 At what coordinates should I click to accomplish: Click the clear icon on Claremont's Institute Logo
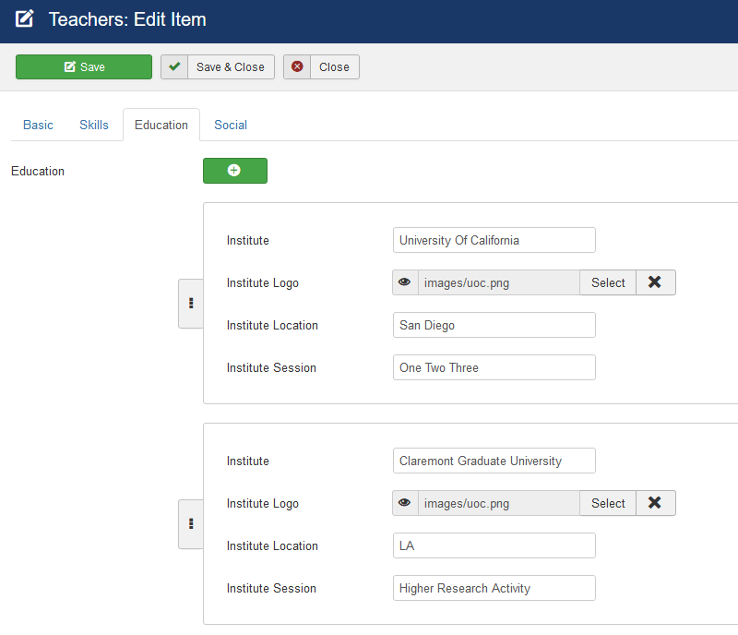655,503
